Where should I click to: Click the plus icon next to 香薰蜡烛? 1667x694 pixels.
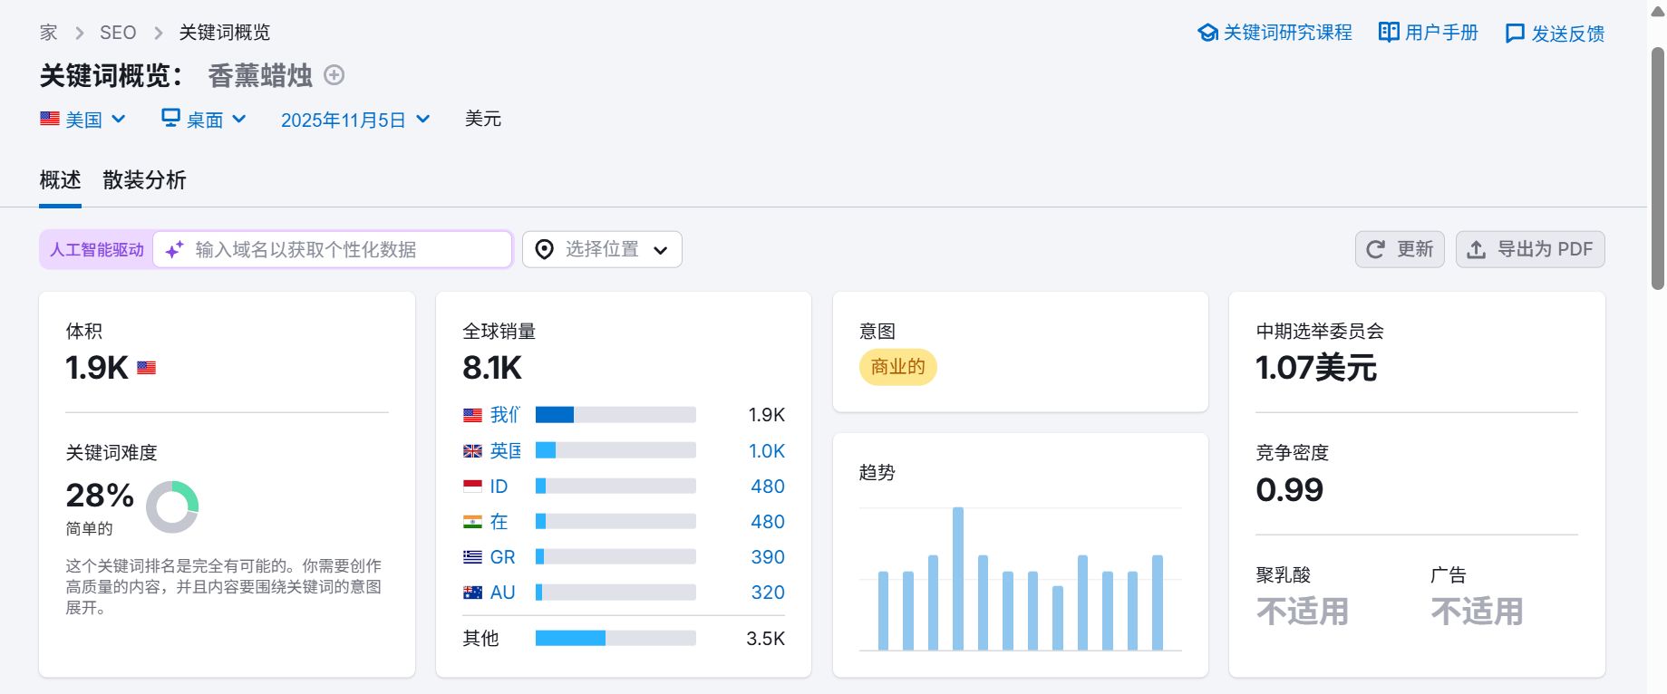[x=334, y=75]
